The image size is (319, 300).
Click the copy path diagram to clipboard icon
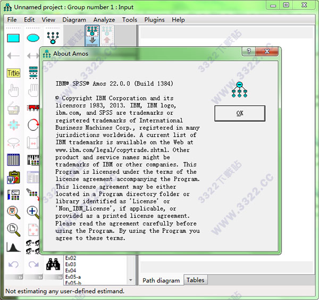click(13, 177)
